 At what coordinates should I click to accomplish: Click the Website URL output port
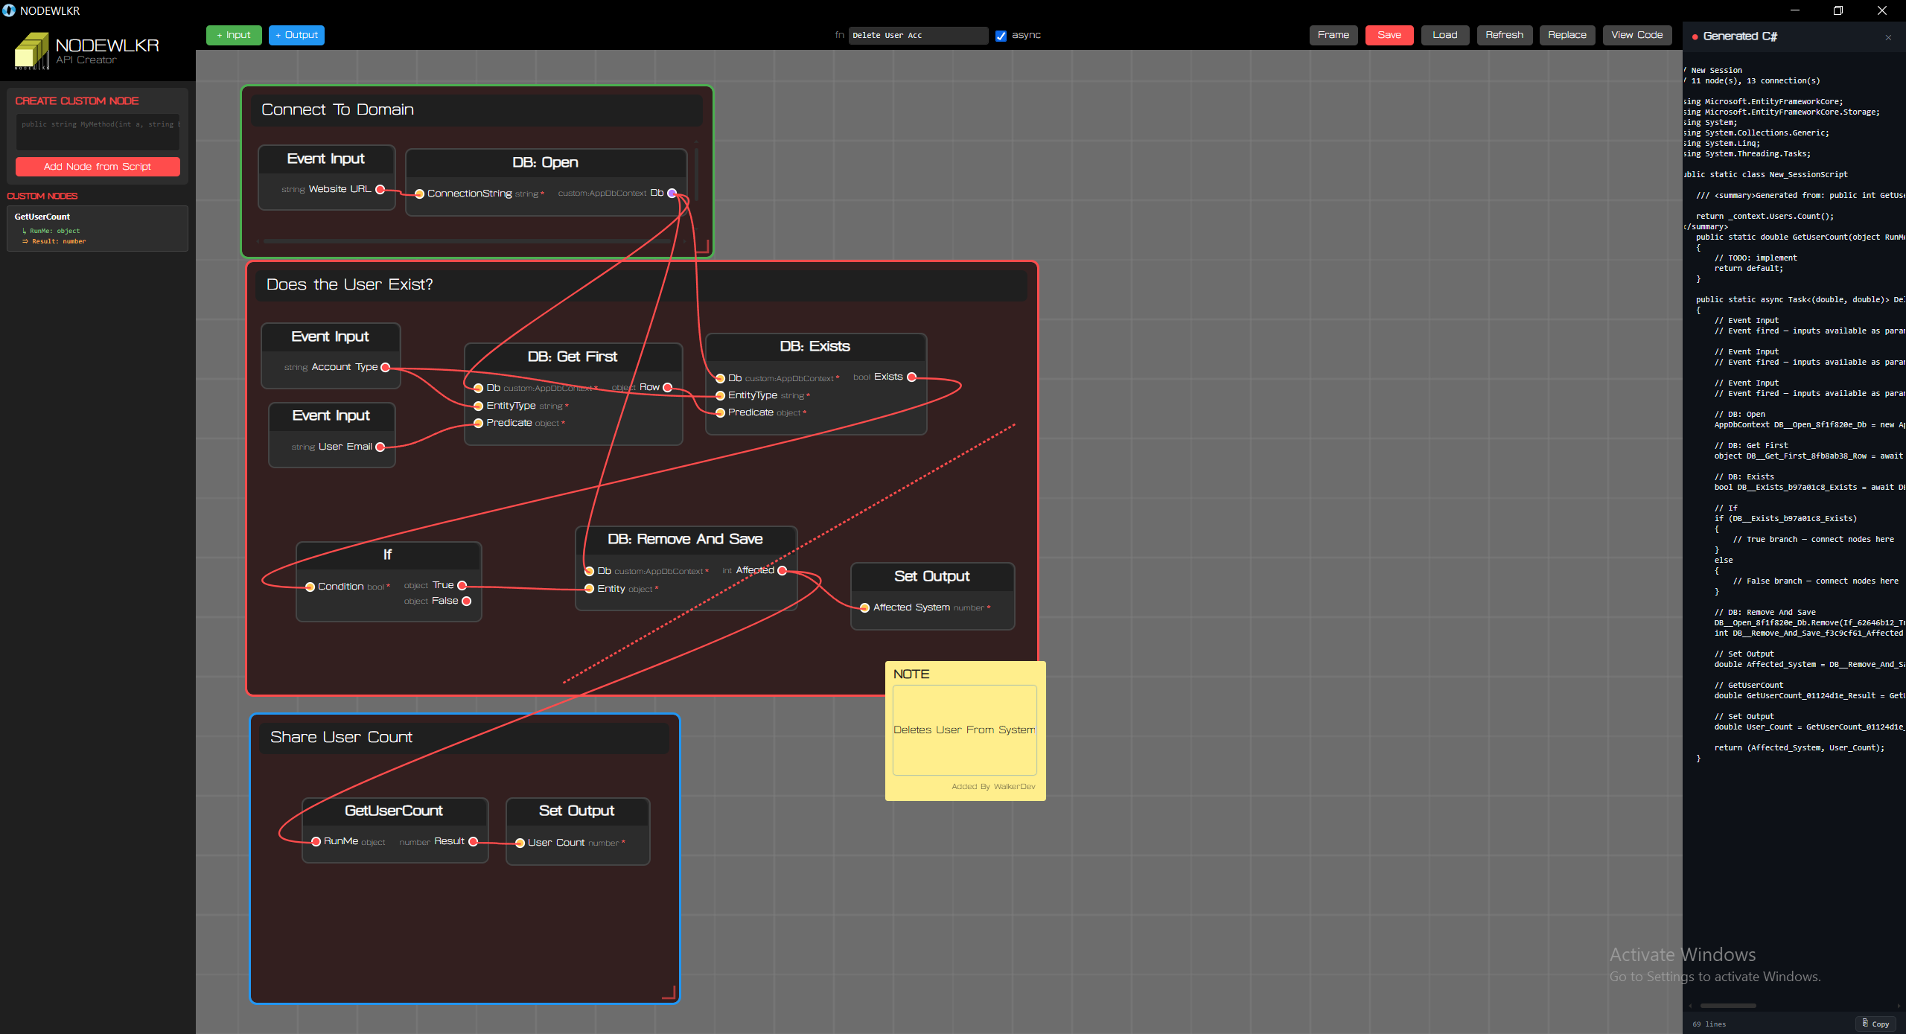point(380,189)
